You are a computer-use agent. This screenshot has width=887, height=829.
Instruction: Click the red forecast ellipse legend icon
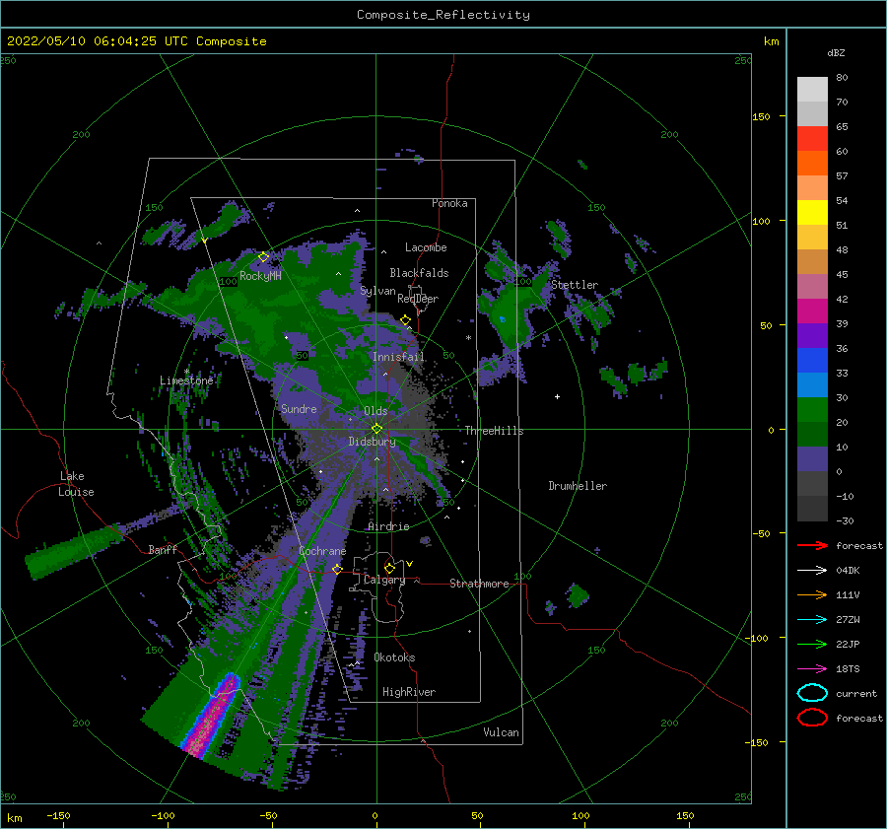(812, 718)
